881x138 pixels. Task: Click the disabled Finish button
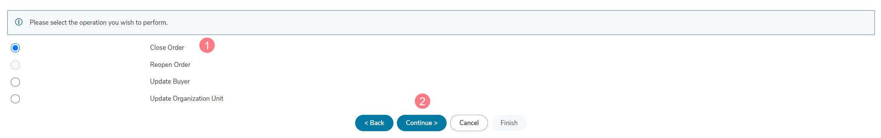pyautogui.click(x=509, y=123)
